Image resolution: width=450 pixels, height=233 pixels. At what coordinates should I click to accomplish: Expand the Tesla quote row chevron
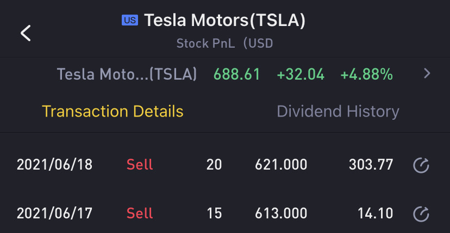pyautogui.click(x=427, y=74)
